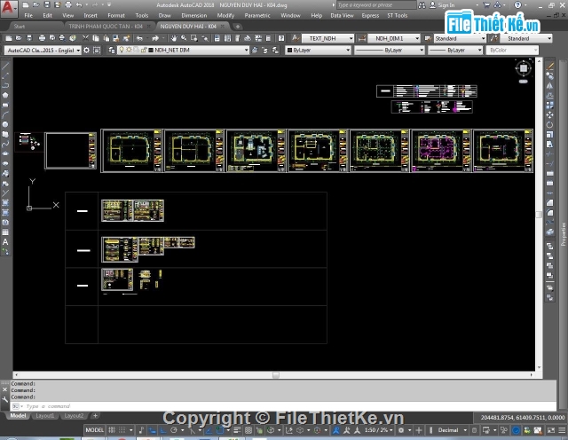Click the MODEL button in status bar
The width and height of the screenshot is (568, 440).
(x=94, y=430)
